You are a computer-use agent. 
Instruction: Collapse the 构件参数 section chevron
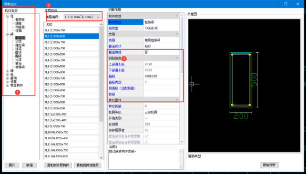pyautogui.click(x=177, y=16)
